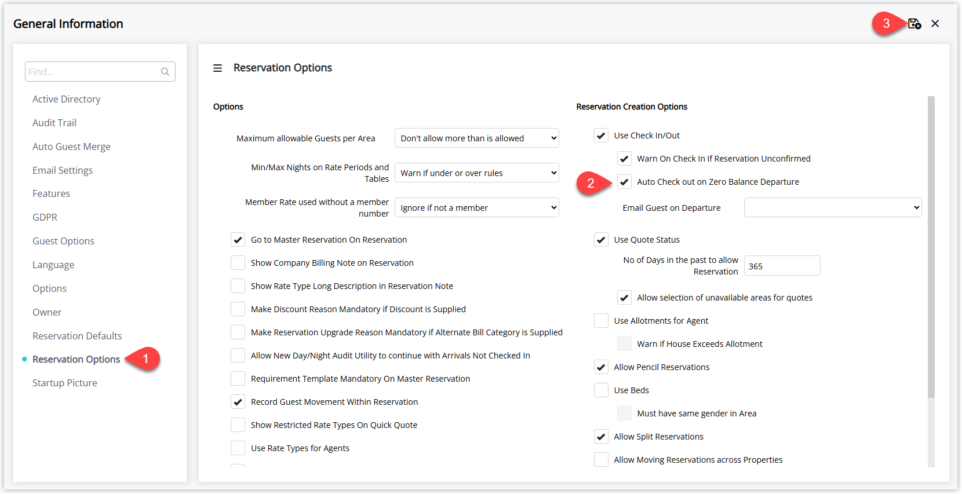Uncheck Allow Split Reservations
The image size is (962, 494).
point(601,437)
